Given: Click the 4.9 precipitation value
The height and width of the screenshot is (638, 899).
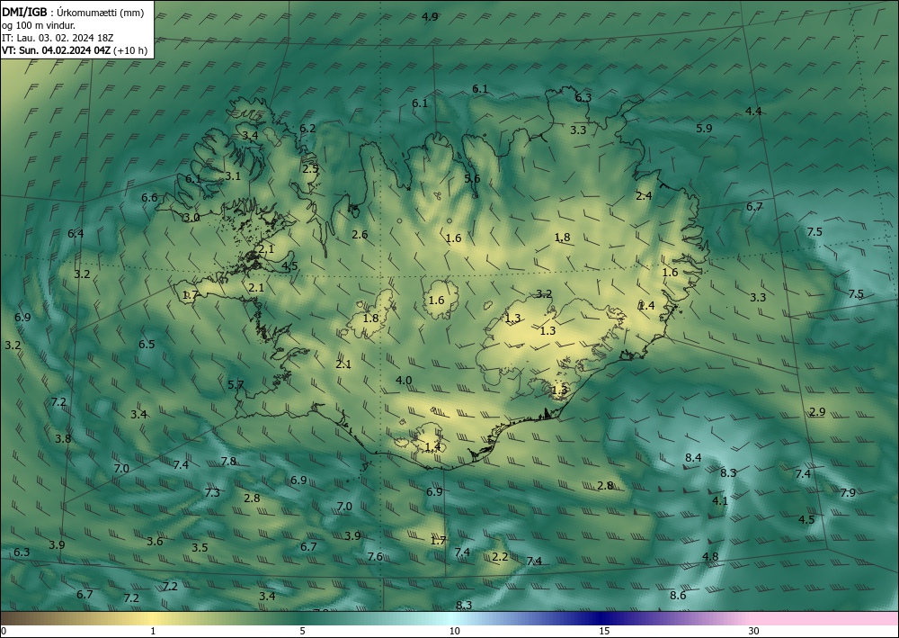Looking at the screenshot, I should coord(430,16).
